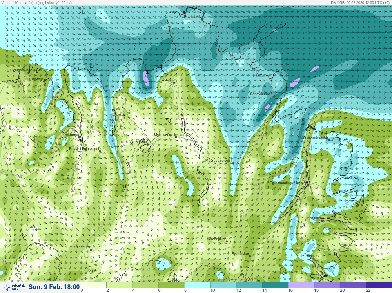Click the Ásbyrgi station marker
The width and height of the screenshot is (392, 293).
(174, 83)
